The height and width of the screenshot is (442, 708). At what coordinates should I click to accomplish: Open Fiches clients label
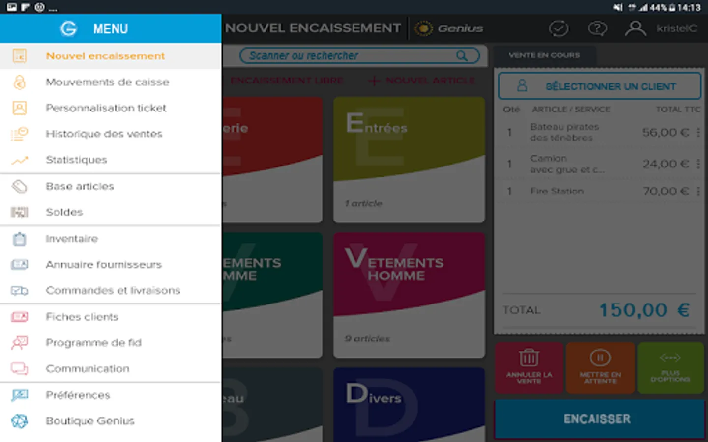coord(82,317)
